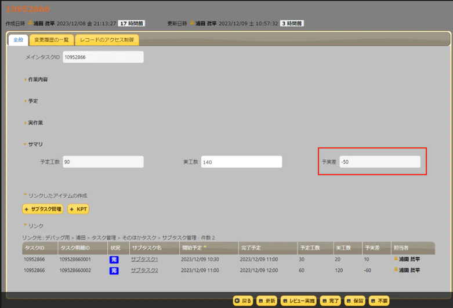Open the サブタスク2 link
This screenshot has height=308, width=453.
tap(144, 270)
